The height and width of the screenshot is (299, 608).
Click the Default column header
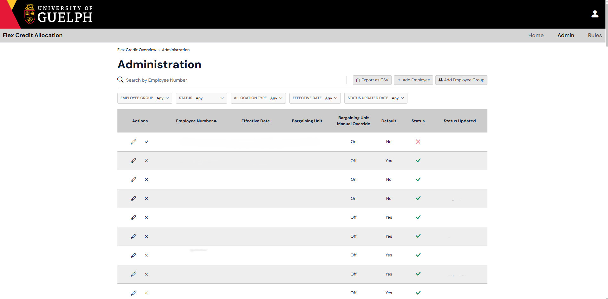tap(389, 121)
